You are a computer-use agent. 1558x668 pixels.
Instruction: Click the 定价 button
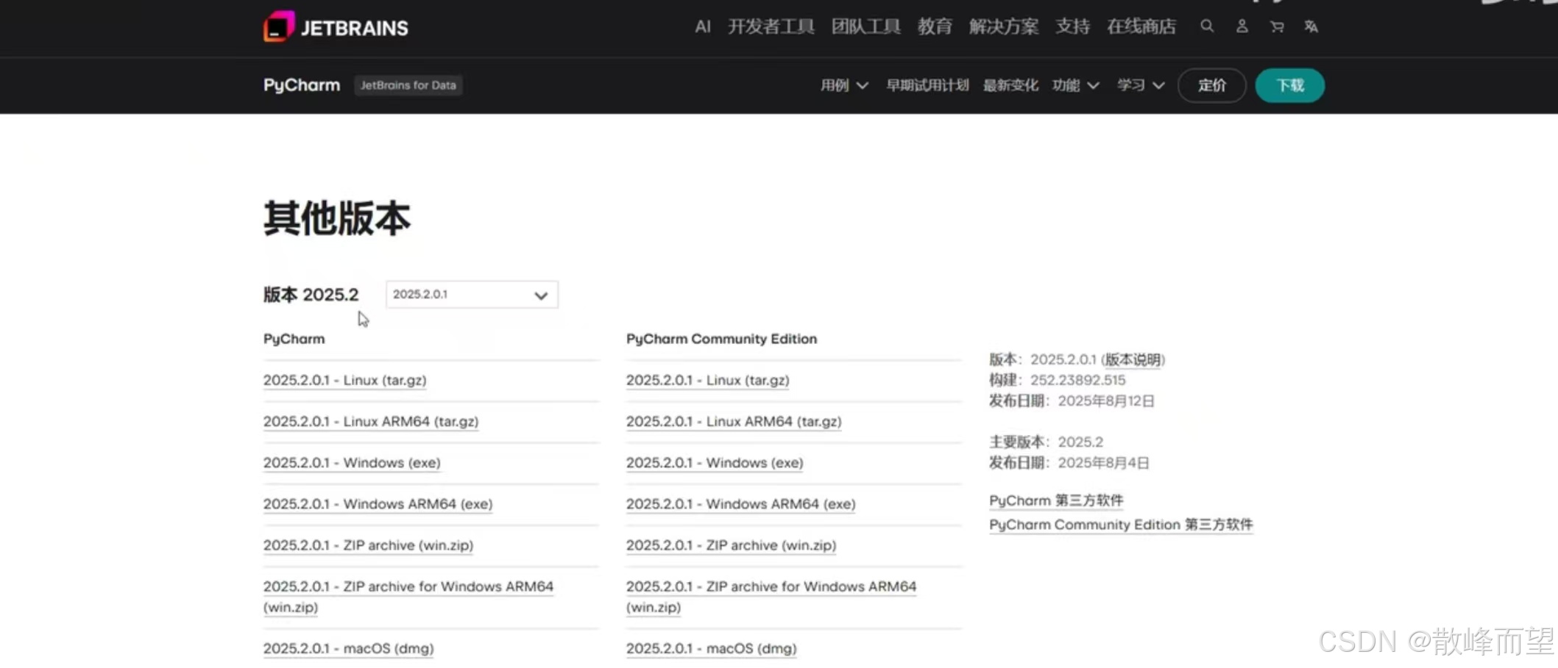click(1212, 85)
